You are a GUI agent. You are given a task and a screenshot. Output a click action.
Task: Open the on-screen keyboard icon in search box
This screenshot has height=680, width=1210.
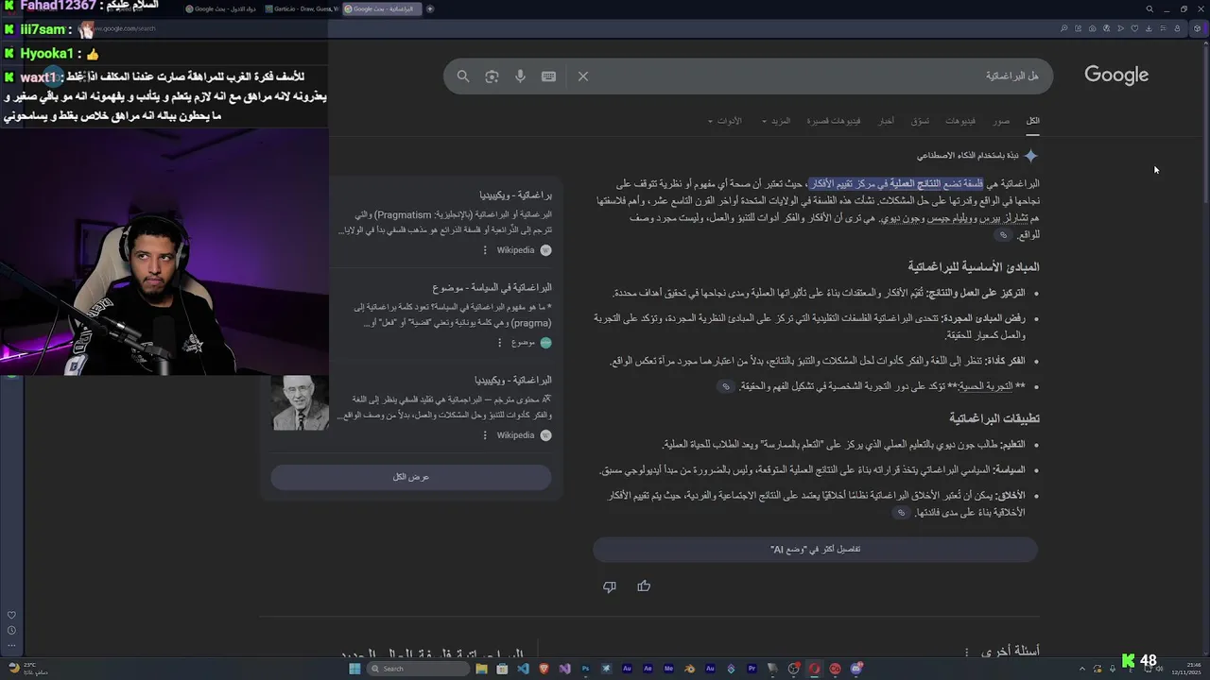[548, 76]
